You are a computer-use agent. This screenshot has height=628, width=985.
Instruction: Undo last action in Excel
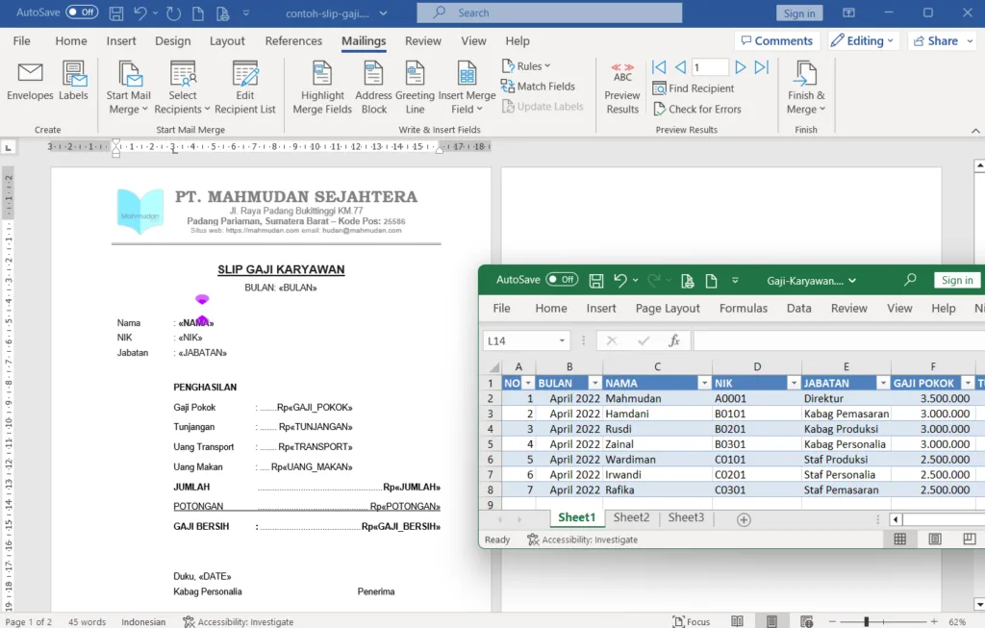(620, 281)
